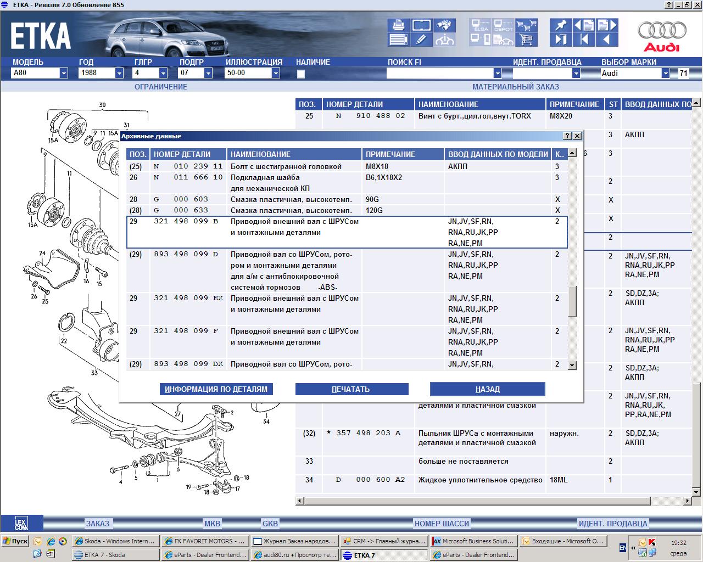Screen dimensions: 703x562
Task: Open the DEPOT link icon
Action: (503, 25)
